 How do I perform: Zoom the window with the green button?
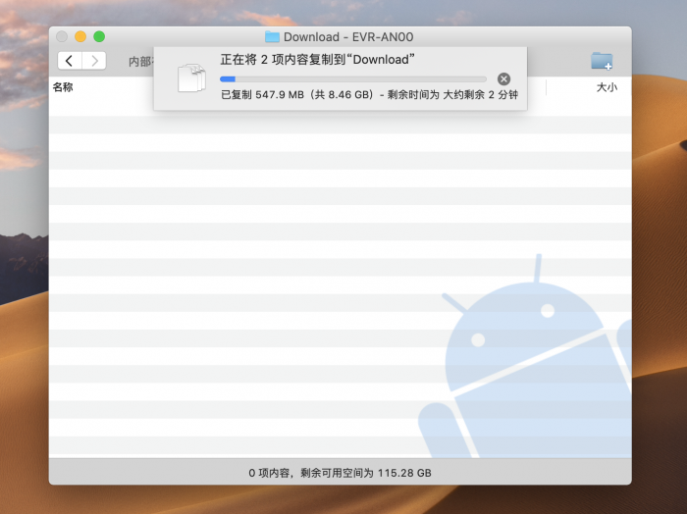click(x=99, y=36)
